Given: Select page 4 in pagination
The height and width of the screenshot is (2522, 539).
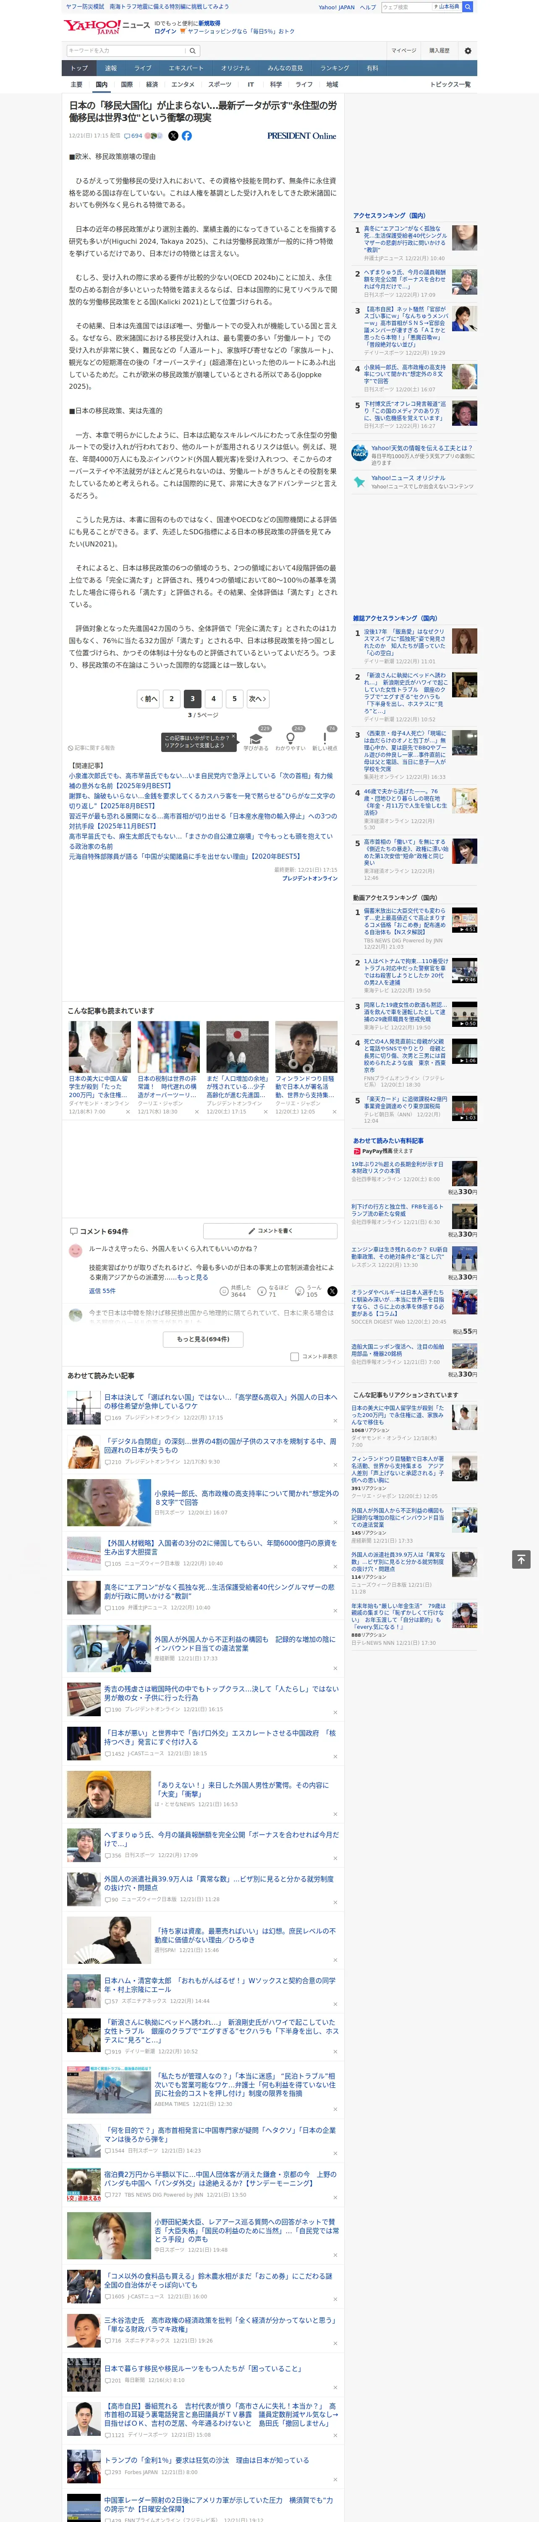Looking at the screenshot, I should 213,699.
